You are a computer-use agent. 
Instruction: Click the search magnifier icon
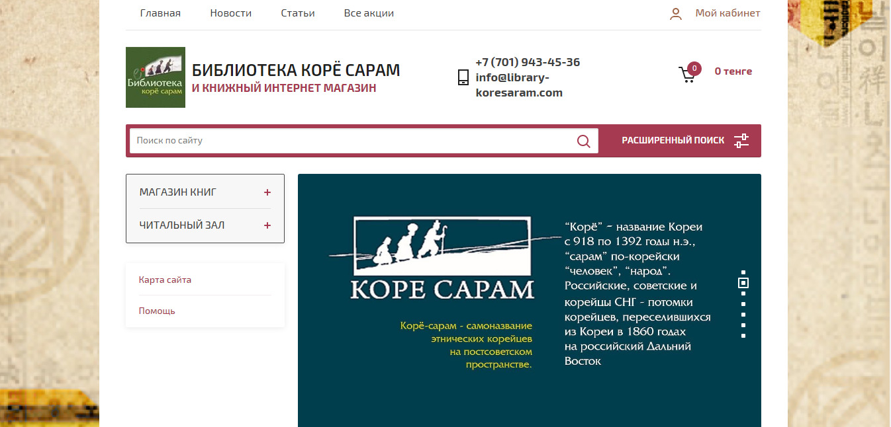(583, 141)
